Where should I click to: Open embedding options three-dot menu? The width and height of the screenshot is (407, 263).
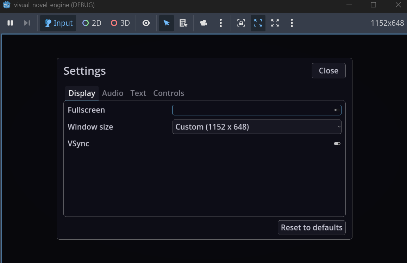pos(292,23)
